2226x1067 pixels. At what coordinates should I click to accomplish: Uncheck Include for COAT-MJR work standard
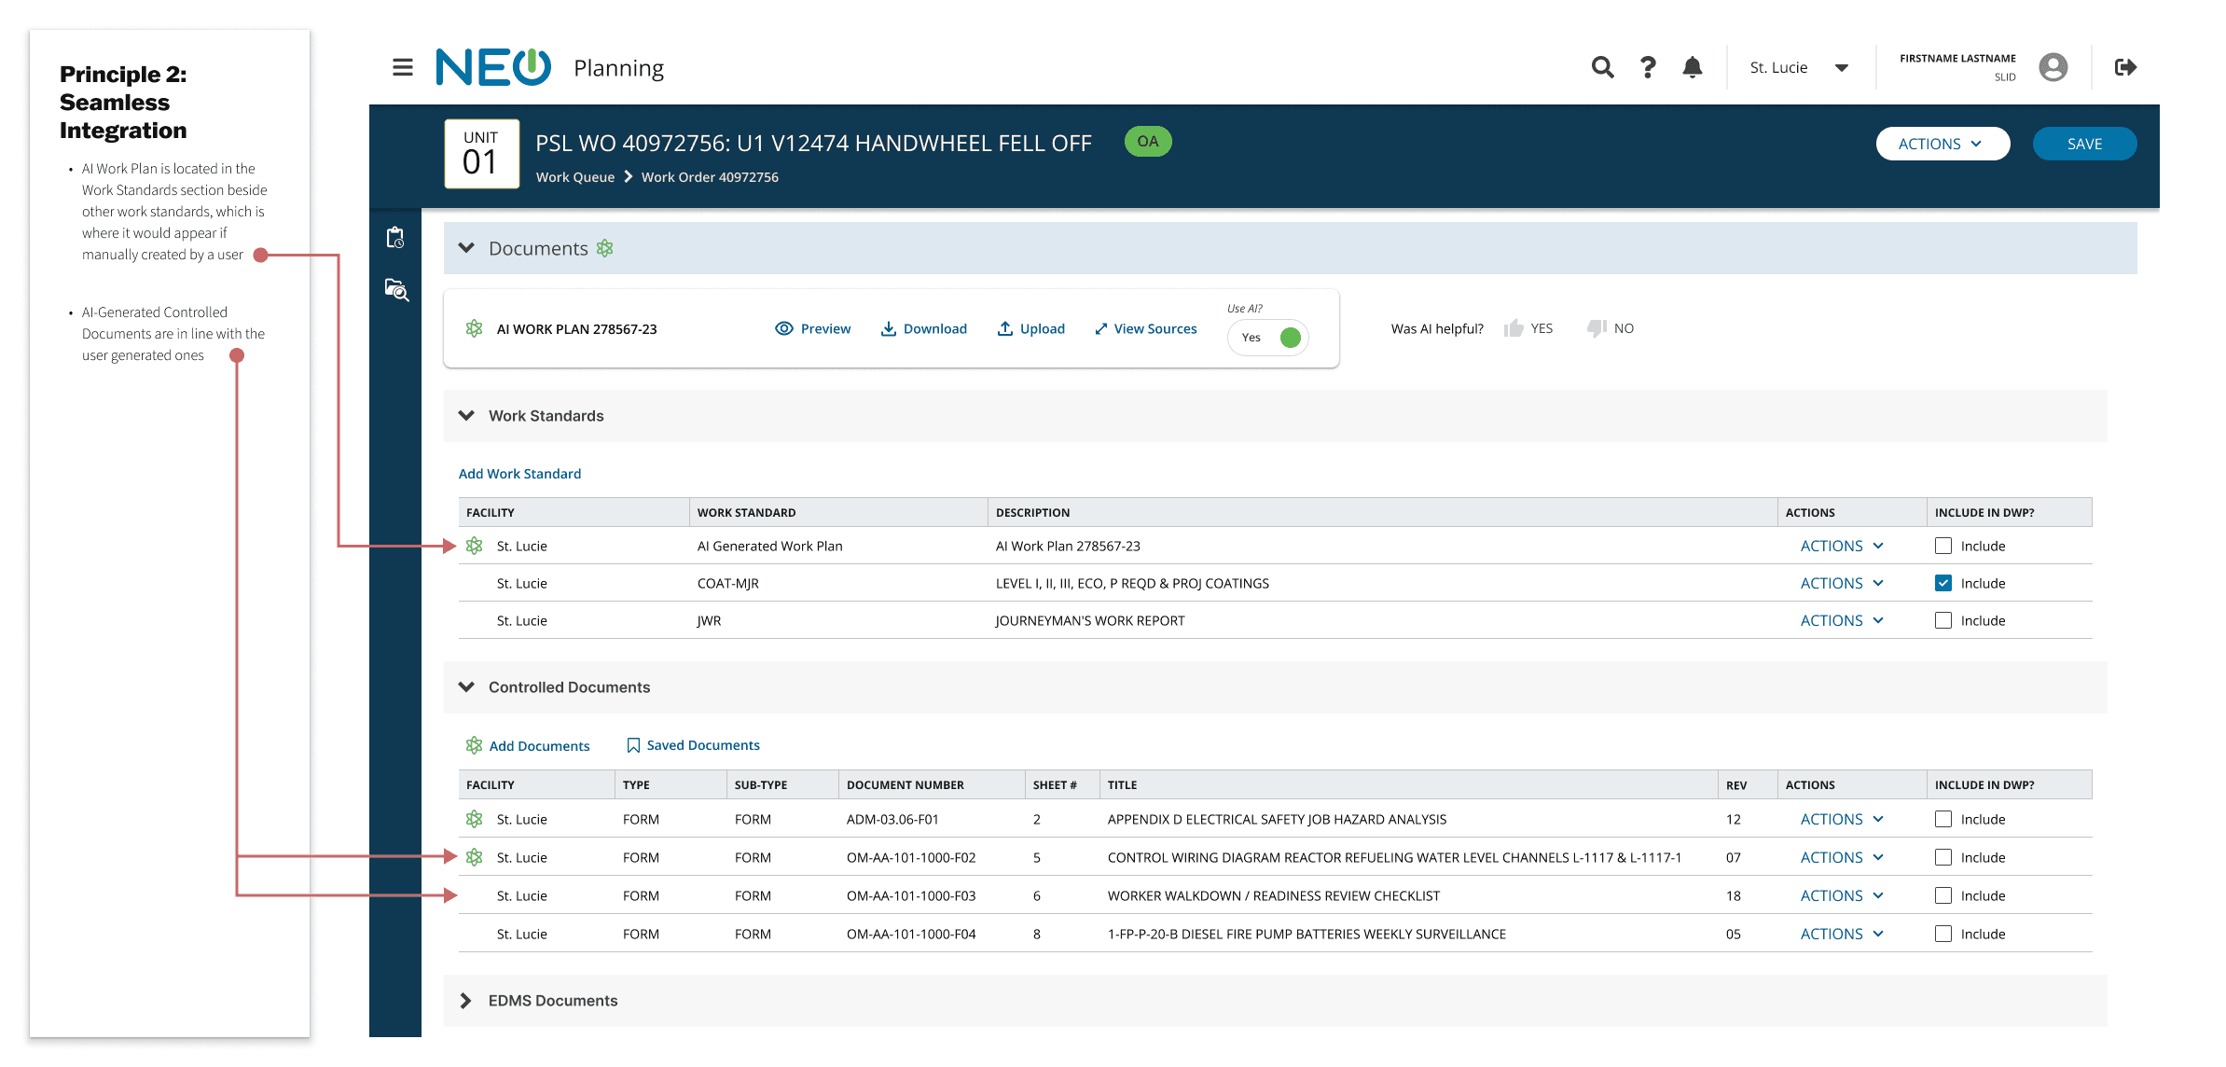(1943, 583)
